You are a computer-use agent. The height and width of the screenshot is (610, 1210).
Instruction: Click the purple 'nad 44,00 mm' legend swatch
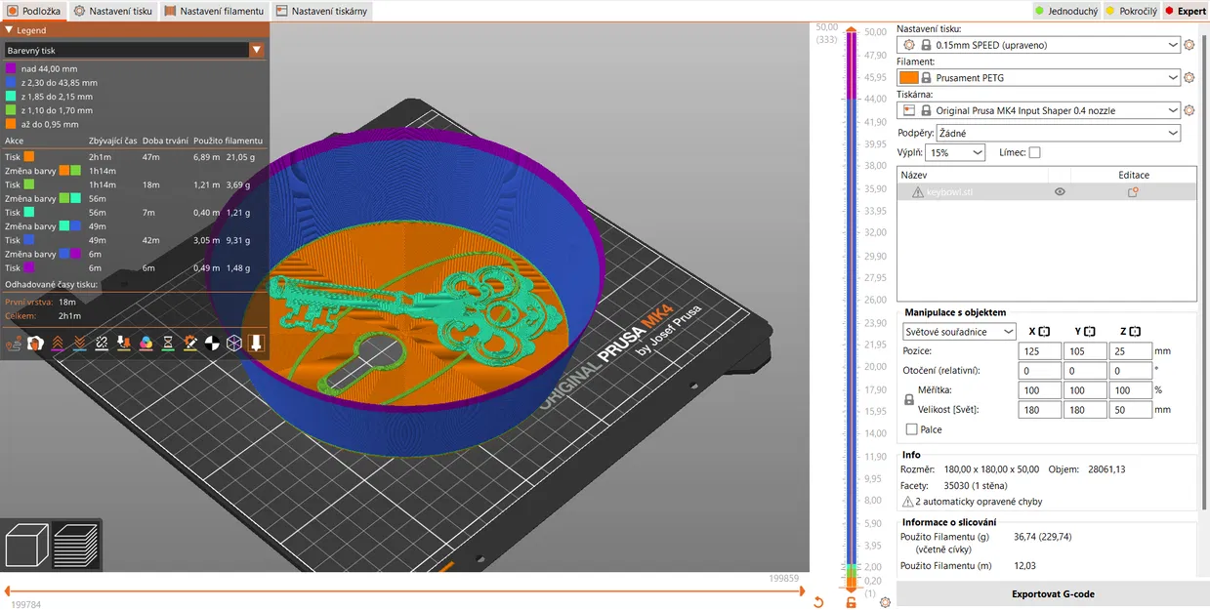(11, 69)
